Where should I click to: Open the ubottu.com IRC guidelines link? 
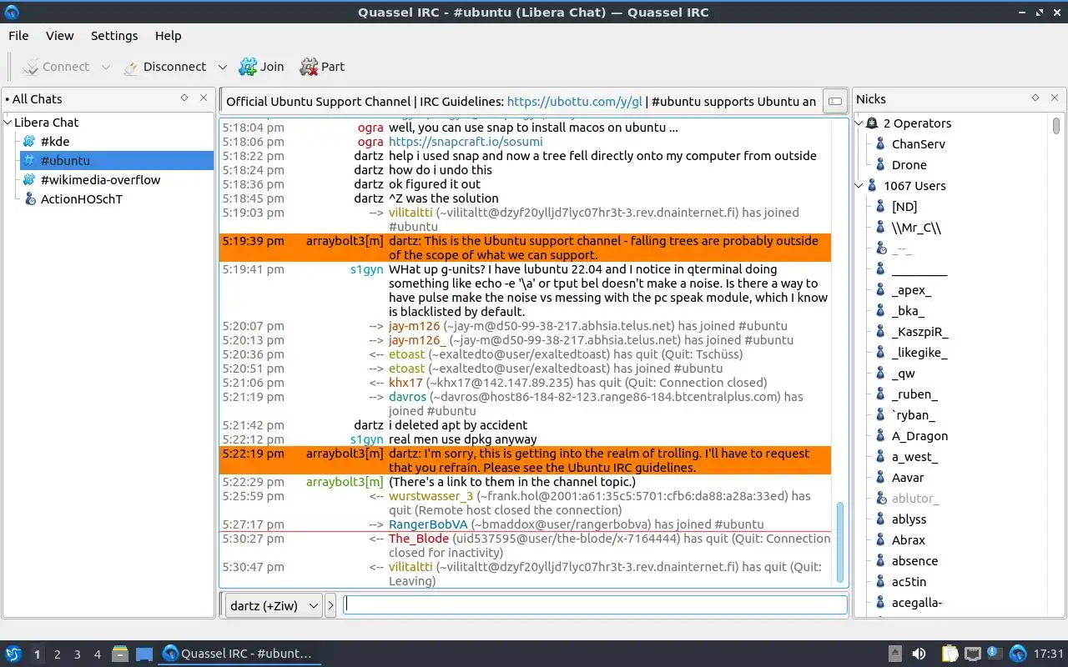[575, 102]
